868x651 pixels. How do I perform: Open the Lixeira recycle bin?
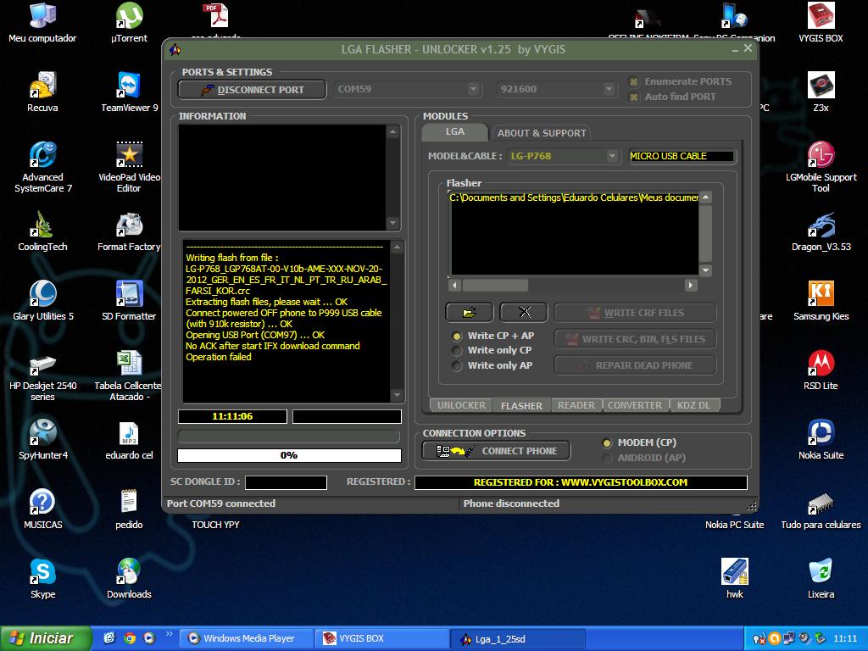pos(821,578)
